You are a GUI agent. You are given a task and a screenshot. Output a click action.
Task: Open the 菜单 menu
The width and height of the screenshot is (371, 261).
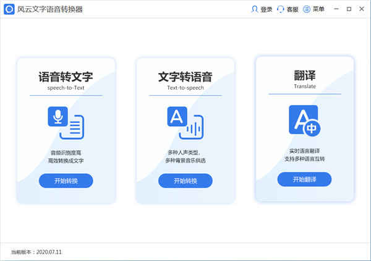[318, 9]
